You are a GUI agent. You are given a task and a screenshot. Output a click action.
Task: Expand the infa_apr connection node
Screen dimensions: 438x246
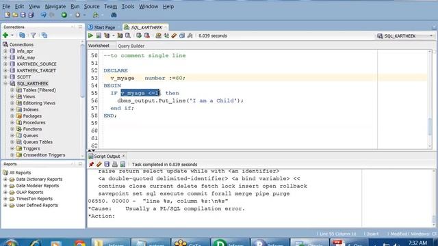5,51
